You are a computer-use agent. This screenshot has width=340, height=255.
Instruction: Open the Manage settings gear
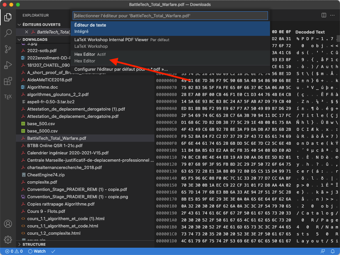point(8,240)
